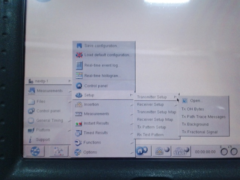Click the Support label in the main menu
The image size is (240, 180).
pos(43,139)
